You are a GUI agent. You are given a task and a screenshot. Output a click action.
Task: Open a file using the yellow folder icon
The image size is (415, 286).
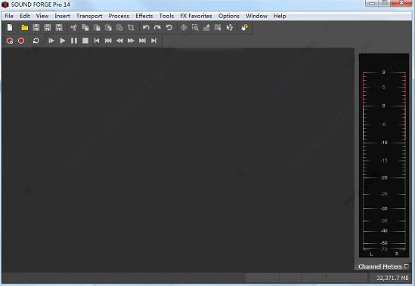[x=25, y=27]
